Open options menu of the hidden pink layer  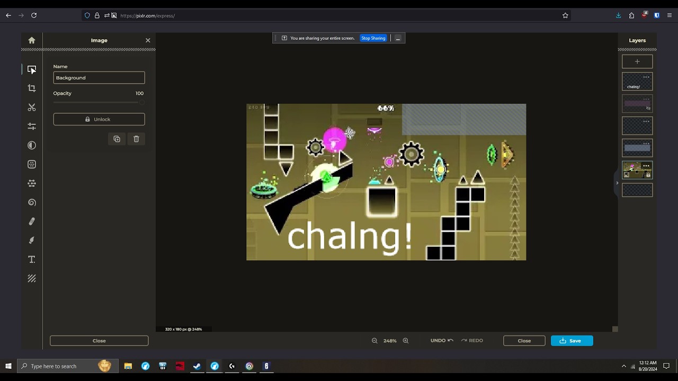646,99
